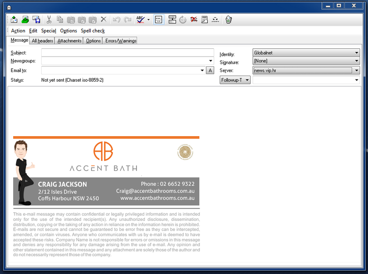The height and width of the screenshot is (274, 368).
Task: Click the Subject input field
Action: pos(127,53)
